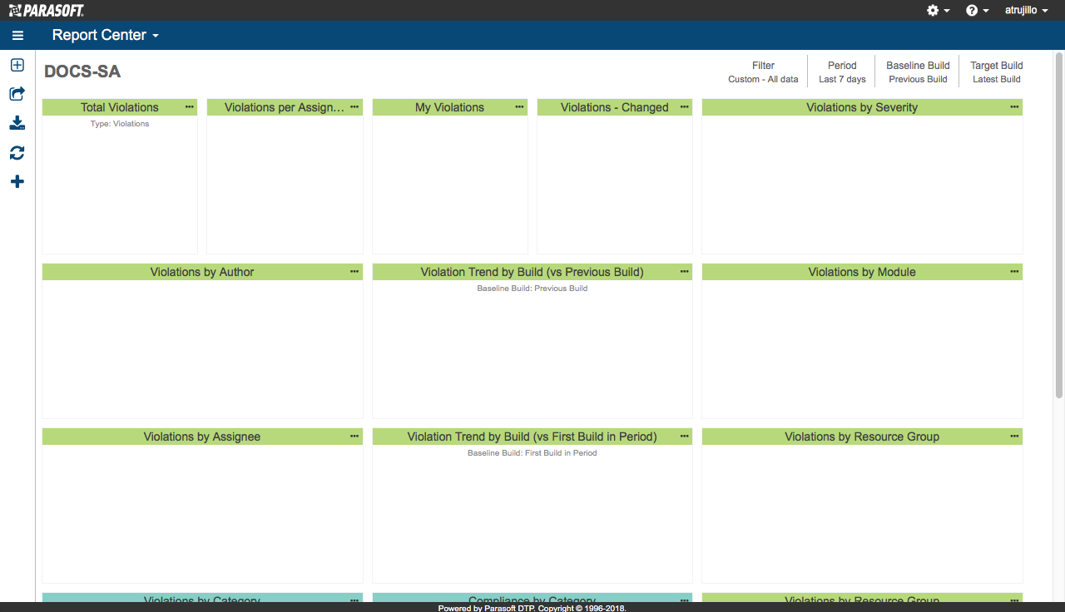The image size is (1065, 612).
Task: Open the hamburger navigation menu
Action: [17, 36]
